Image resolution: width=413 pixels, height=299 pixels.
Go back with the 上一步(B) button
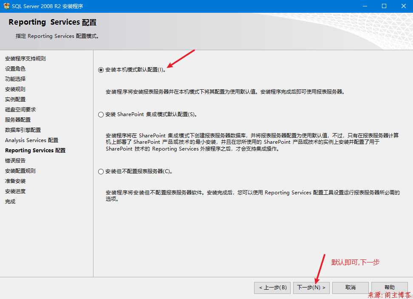272,288
